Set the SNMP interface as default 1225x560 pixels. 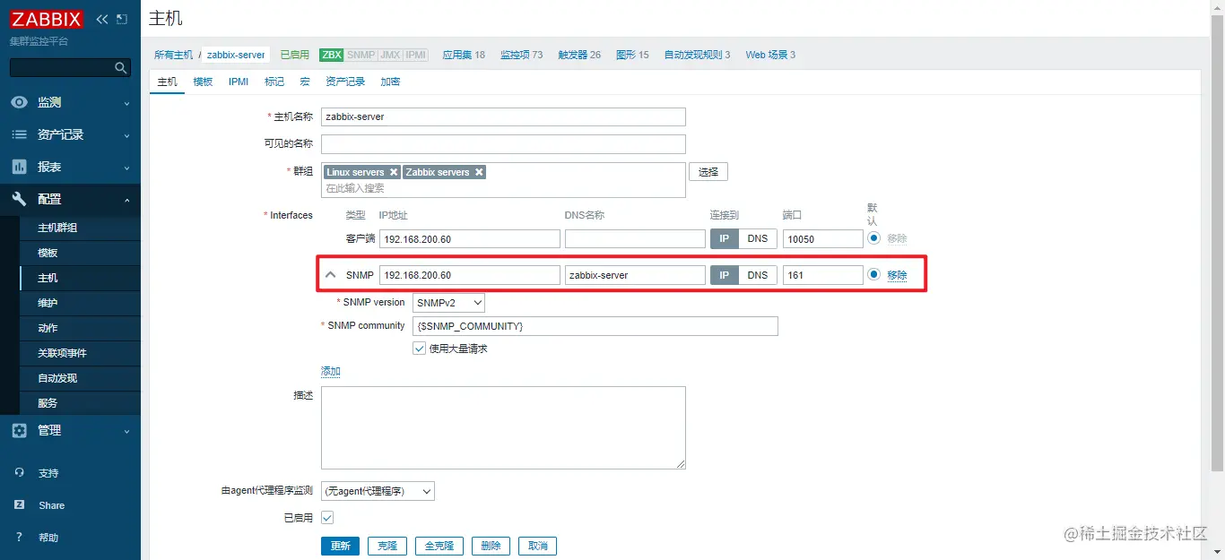[874, 275]
